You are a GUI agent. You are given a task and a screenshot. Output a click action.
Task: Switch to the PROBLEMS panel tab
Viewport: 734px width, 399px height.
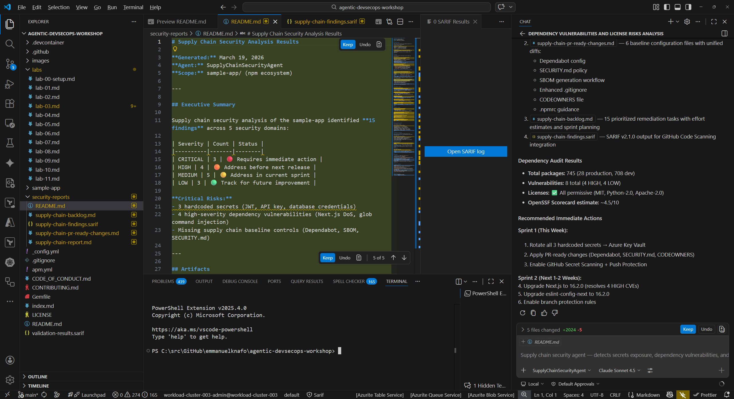click(163, 281)
